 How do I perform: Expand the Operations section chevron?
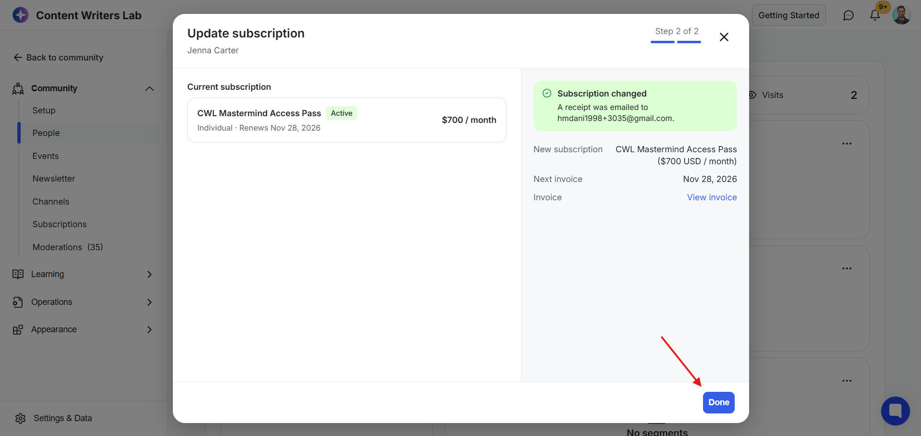(x=149, y=302)
